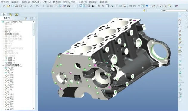Click the Cut scissors icon
Viewport: 188px width, 111px height.
(x=43, y=6)
